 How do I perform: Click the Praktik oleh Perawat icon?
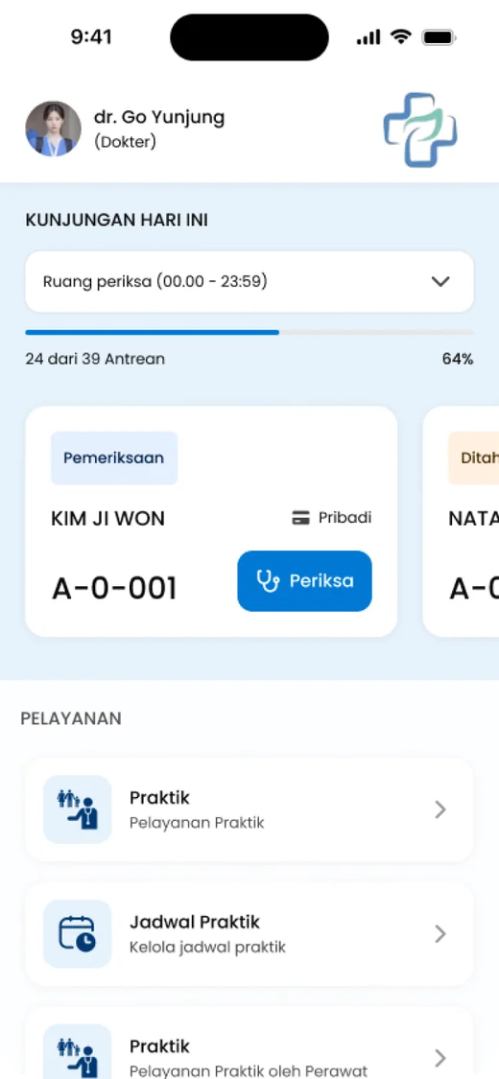coord(77,1053)
